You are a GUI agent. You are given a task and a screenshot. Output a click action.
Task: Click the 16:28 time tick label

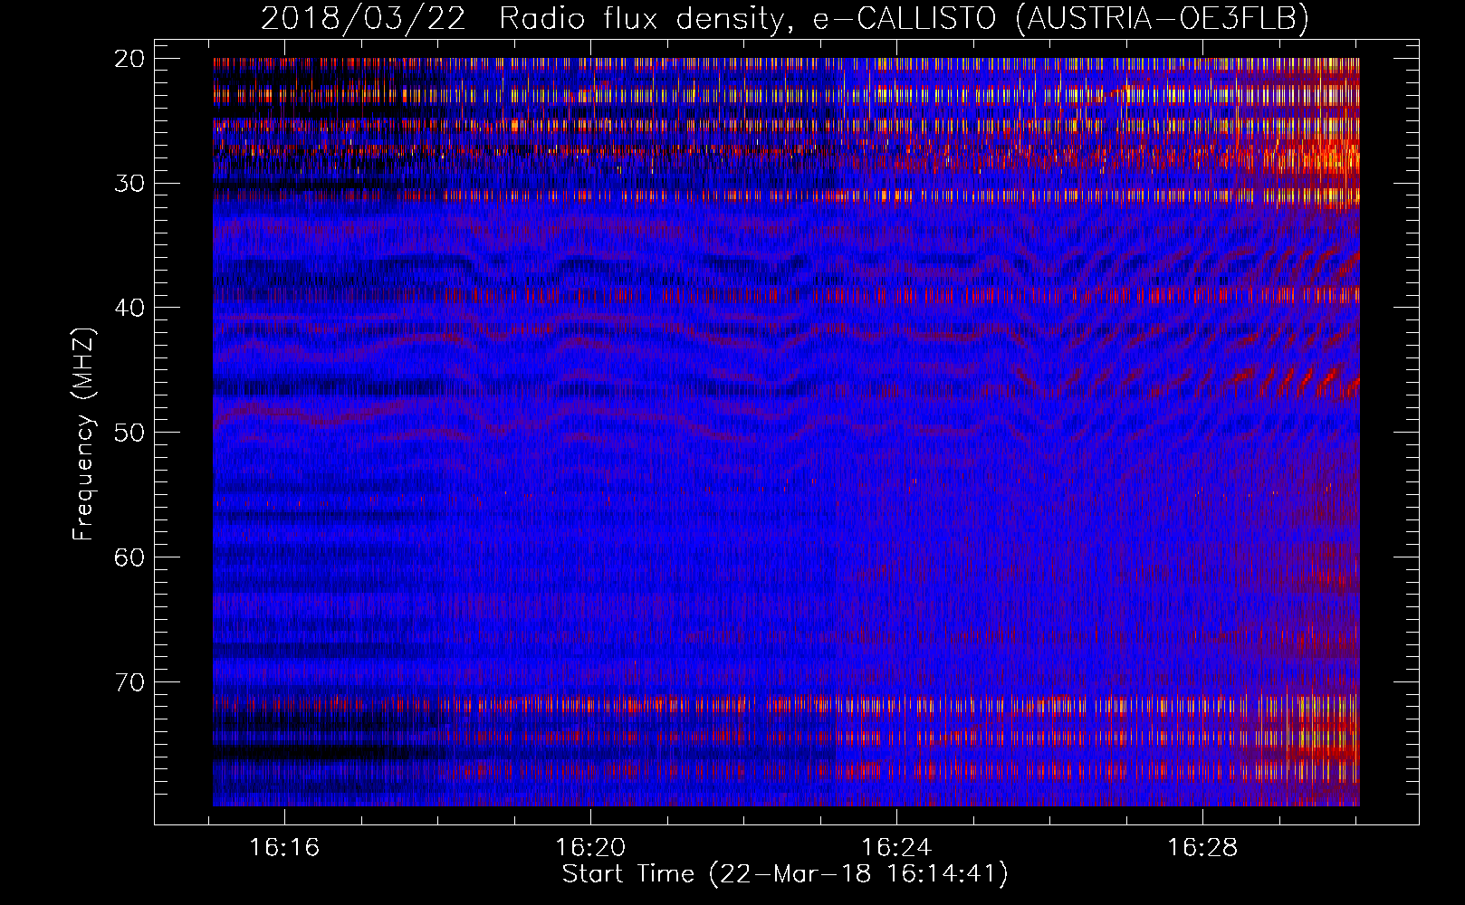tap(1202, 848)
